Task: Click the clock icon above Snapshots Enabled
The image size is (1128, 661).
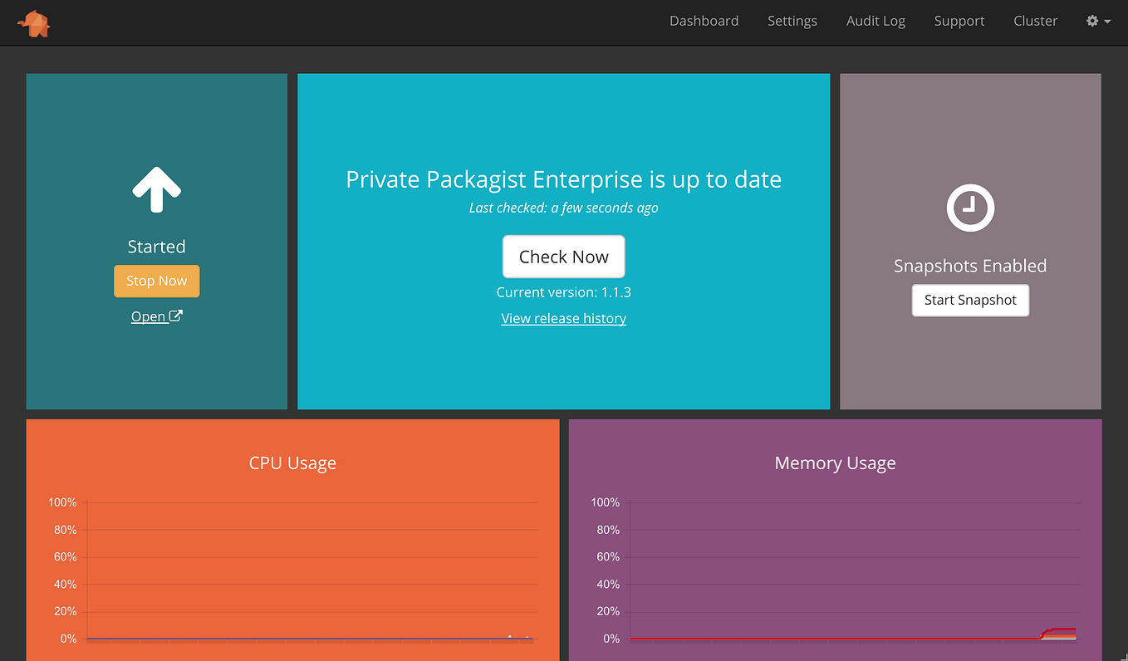Action: (x=970, y=208)
